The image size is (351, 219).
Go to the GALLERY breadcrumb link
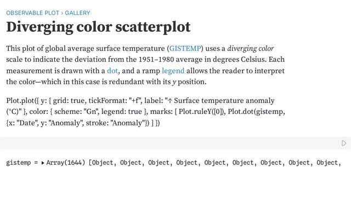[x=77, y=13]
